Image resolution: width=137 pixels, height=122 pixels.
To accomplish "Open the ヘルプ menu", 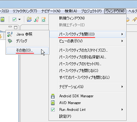I will click(x=133, y=11).
